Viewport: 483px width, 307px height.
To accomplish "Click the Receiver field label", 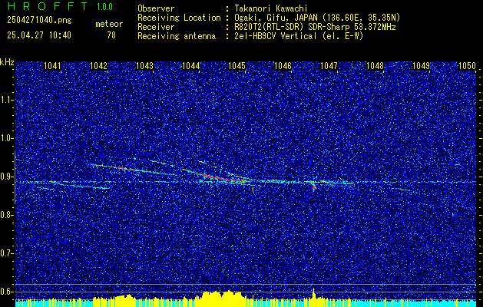I will pyautogui.click(x=156, y=27).
